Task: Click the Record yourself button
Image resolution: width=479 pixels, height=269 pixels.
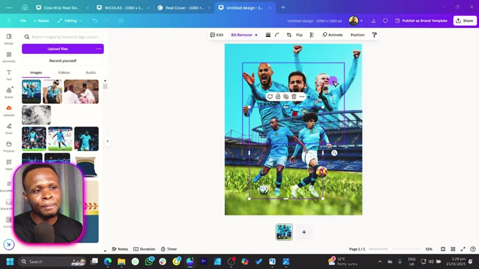Action: (x=63, y=61)
